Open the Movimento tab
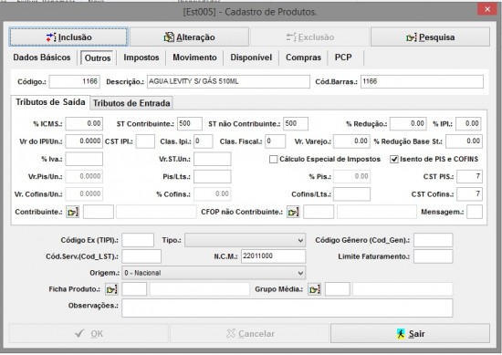 coord(194,57)
